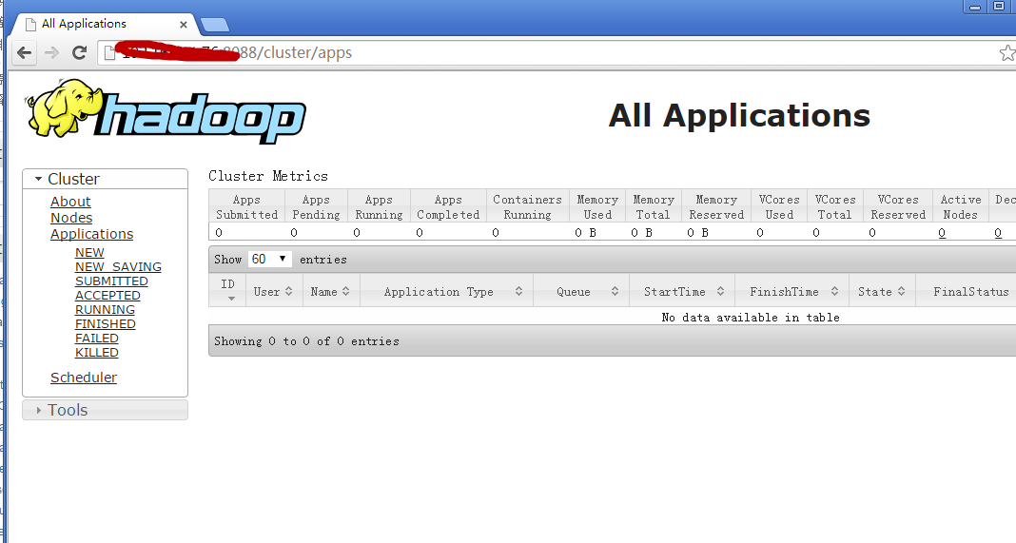Click the browser forward arrow
This screenshot has height=543, width=1016.
51,53
